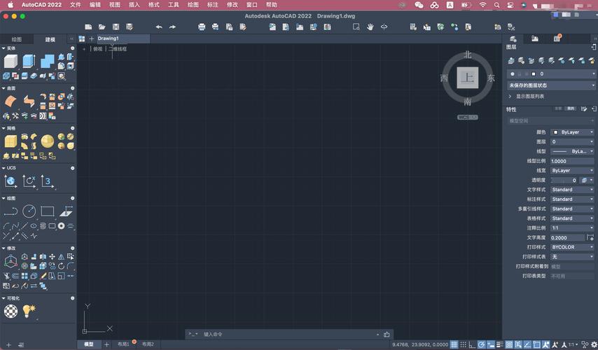
Task: Click 北 on the ViewCube compass
Action: [x=468, y=55]
